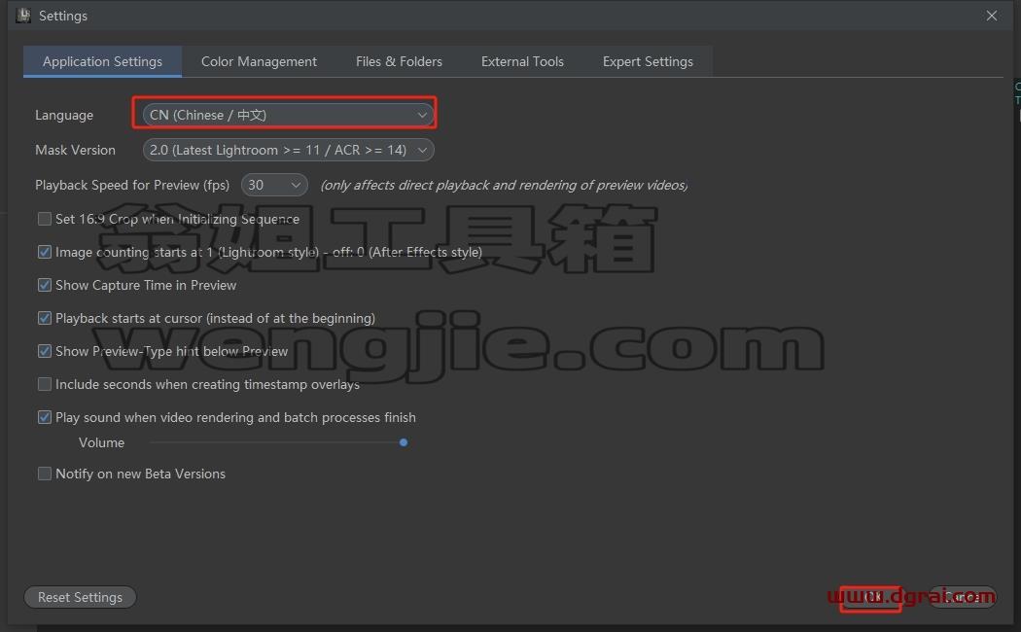Screen dimensions: 1021x632
Task: Enable Set 16:9 Crop when Initializing Sequence
Action: (x=45, y=219)
